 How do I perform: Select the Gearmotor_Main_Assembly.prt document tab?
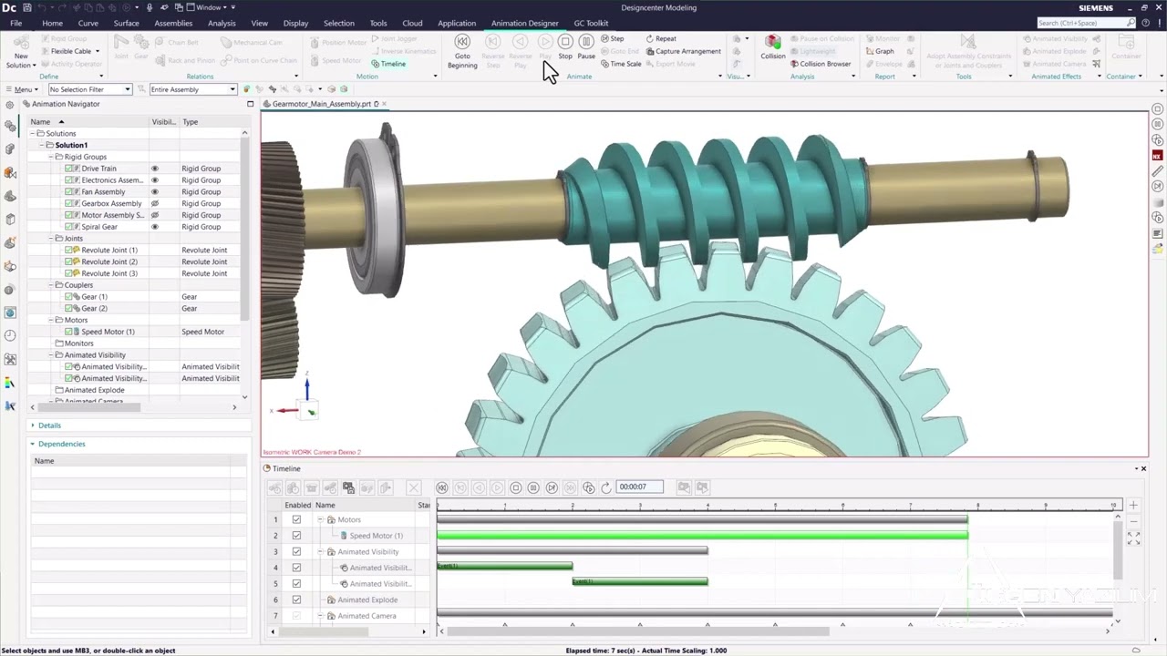pos(325,104)
